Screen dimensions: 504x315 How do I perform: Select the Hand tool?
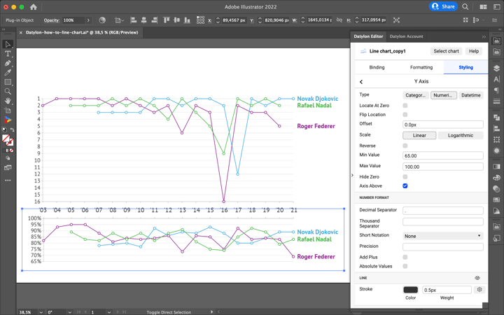pos(8,101)
